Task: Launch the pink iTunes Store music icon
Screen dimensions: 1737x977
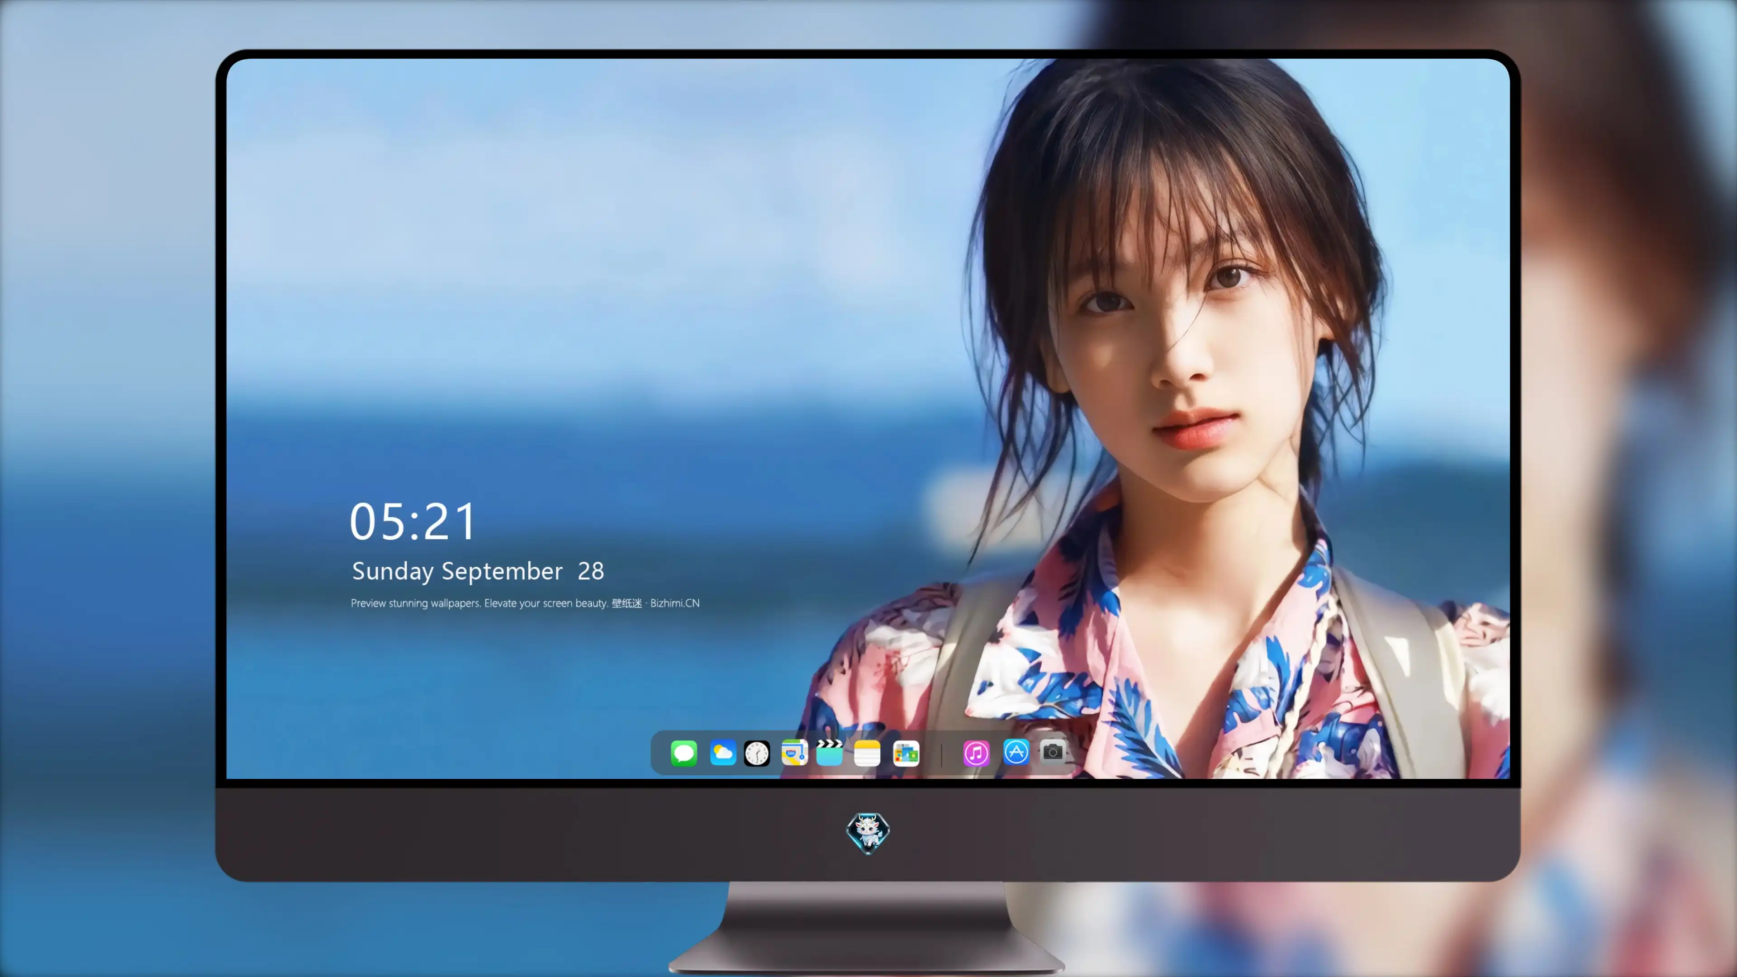Action: tap(977, 753)
